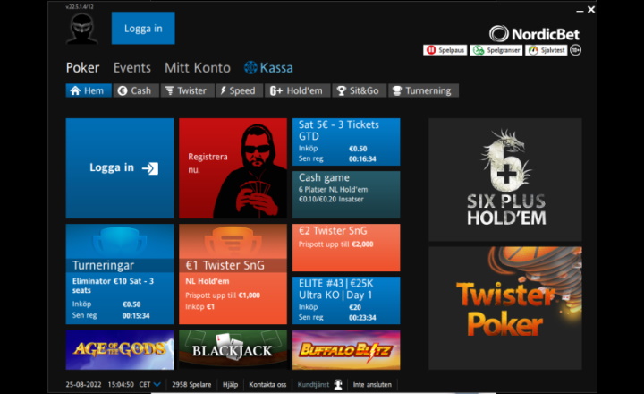This screenshot has width=644, height=394.
Task: Click the Spelpaus button
Action: (x=445, y=50)
